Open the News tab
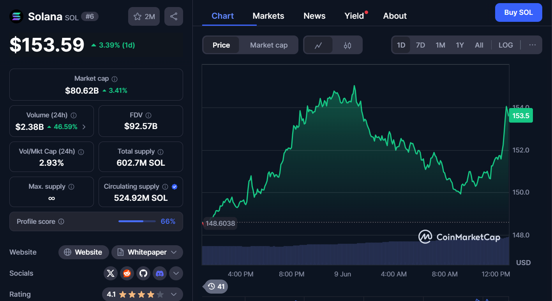 (314, 16)
